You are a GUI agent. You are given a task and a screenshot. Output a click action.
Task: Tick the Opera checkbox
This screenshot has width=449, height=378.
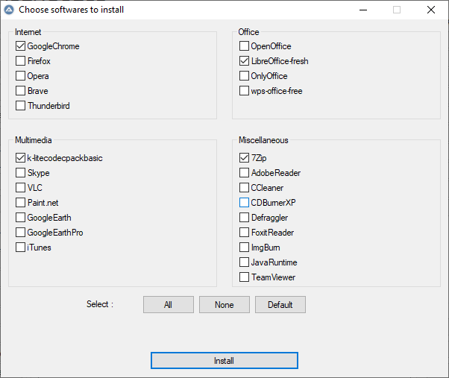[x=20, y=75]
